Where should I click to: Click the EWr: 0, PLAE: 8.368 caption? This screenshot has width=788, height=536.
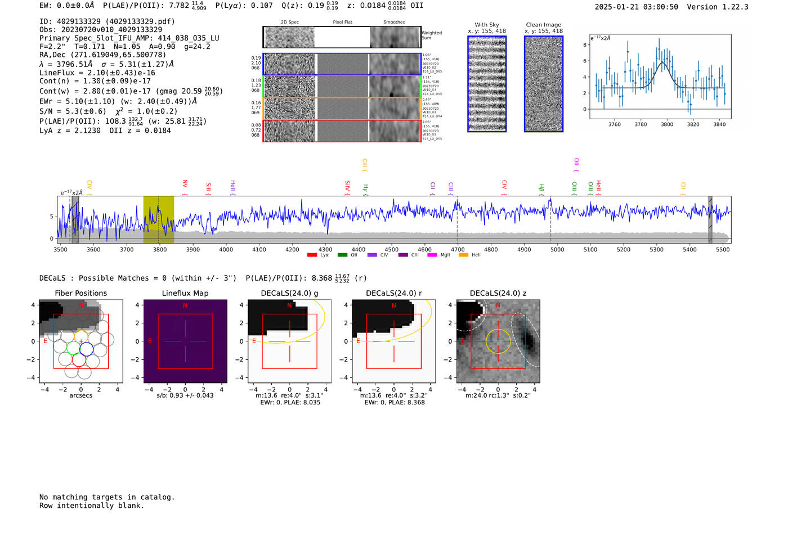[x=394, y=402]
